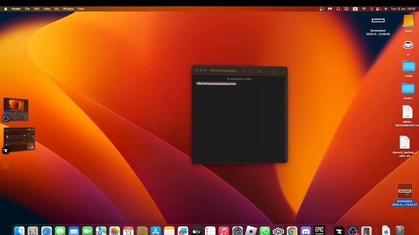The width and height of the screenshot is (419, 235).
Task: Select the coffee cup file on desktop
Action: tap(408, 48)
